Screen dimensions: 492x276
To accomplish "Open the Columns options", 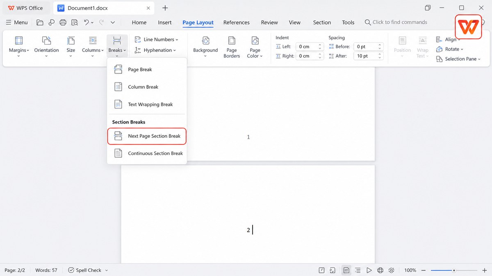I will coord(93,46).
